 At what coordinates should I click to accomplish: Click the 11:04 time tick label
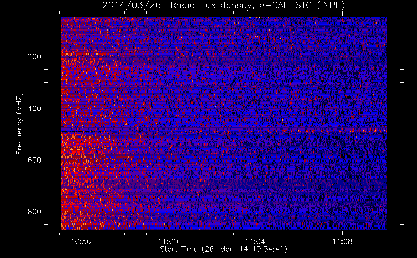pyautogui.click(x=255, y=242)
